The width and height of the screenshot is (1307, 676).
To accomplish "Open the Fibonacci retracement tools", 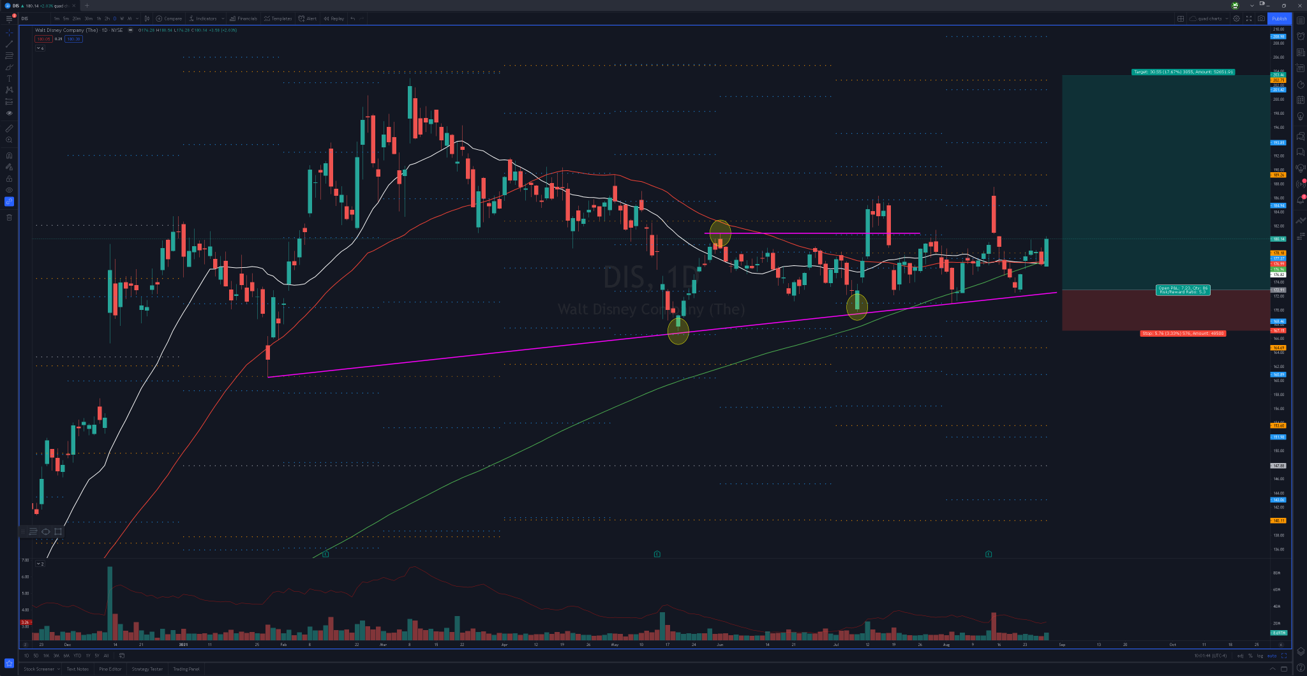I will point(9,55).
